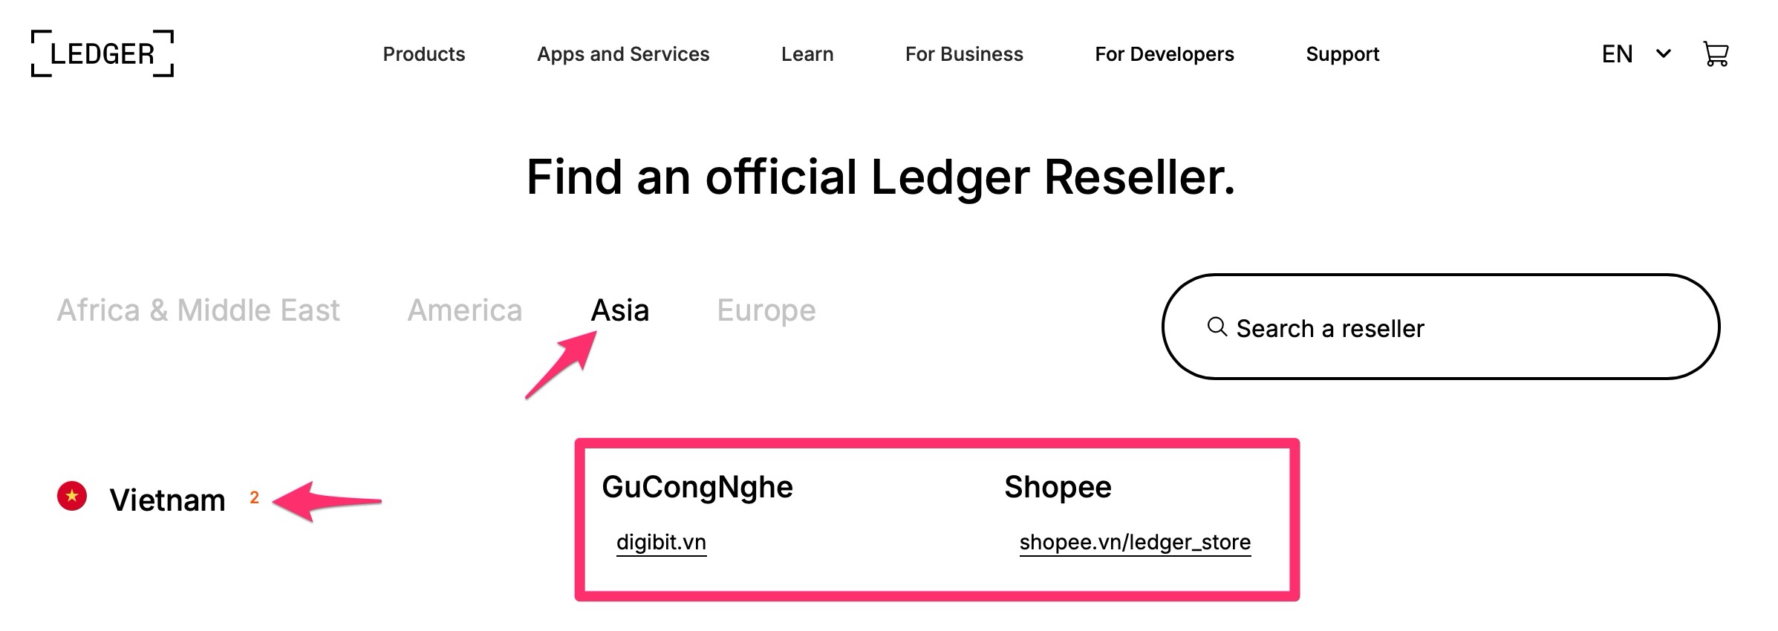Viewport: 1778px width, 631px height.
Task: Open the digibit.vn link
Action: [661, 542]
